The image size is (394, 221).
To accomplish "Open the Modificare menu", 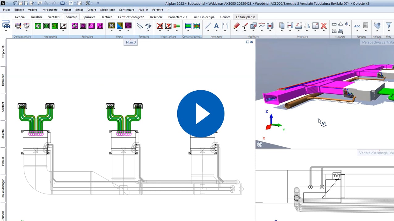I will 107,10.
